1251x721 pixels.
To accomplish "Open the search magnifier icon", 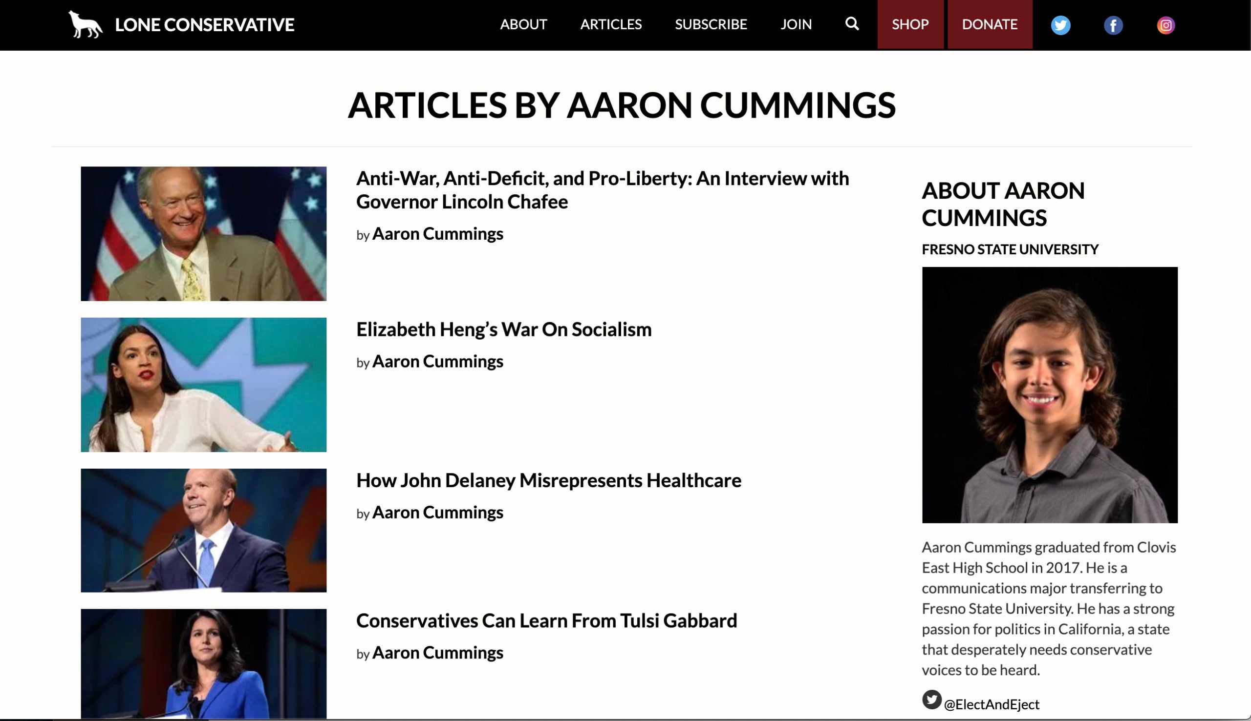I will point(852,24).
